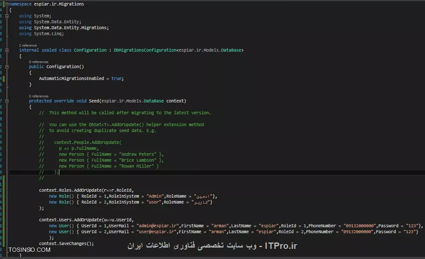This screenshot has height=259, width=425.
Task: Click 'RoleId = 2' in second new Role line
Action: tap(94, 202)
